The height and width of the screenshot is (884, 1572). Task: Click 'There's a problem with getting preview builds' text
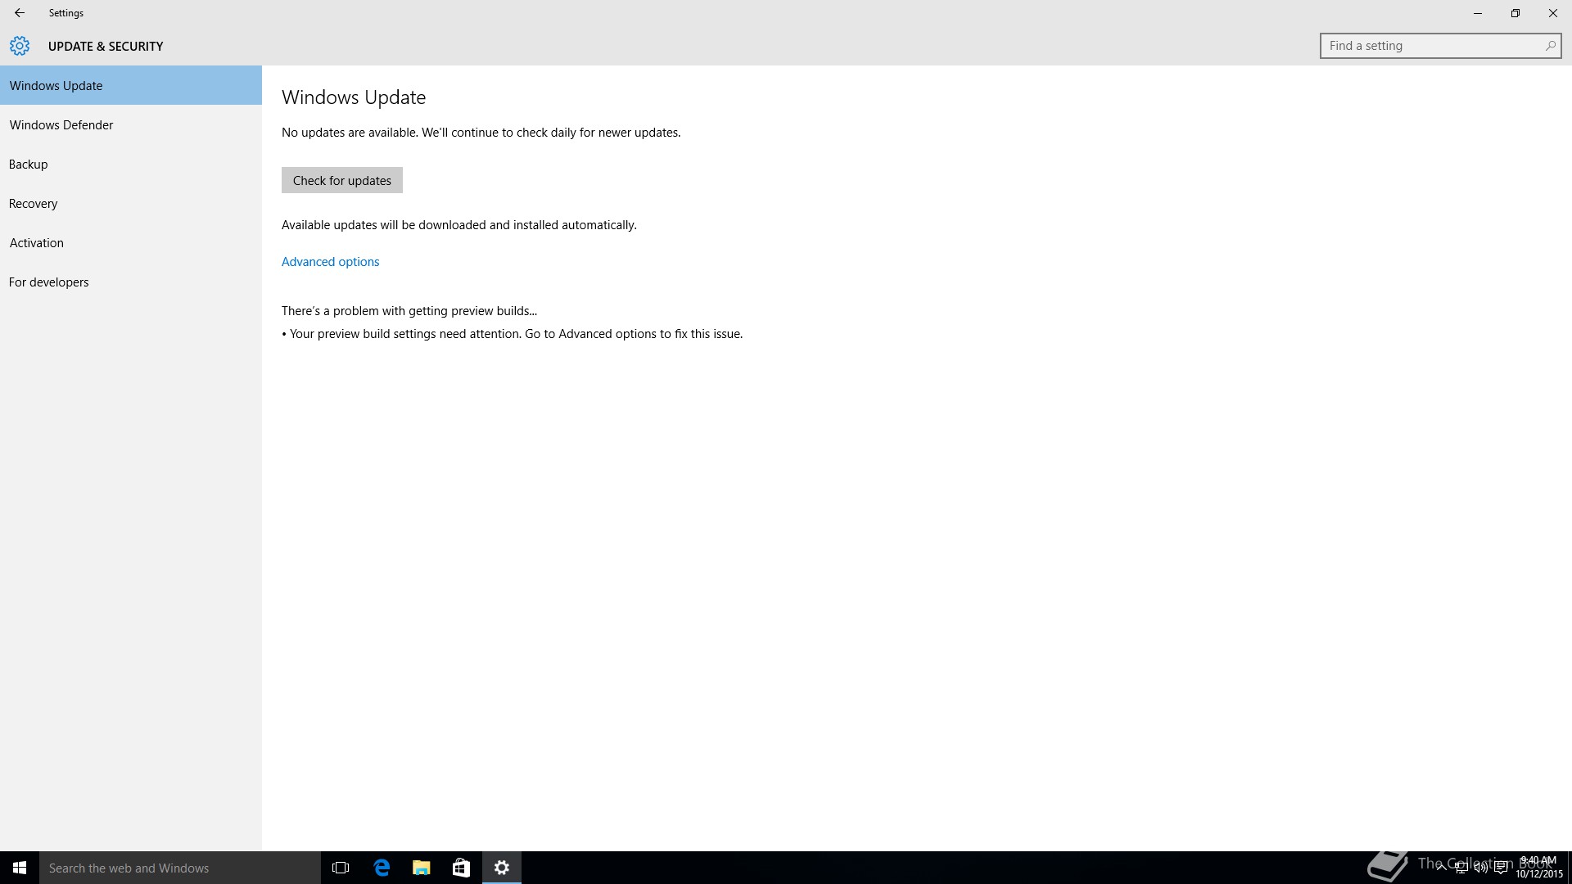pyautogui.click(x=409, y=311)
